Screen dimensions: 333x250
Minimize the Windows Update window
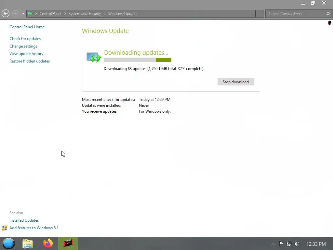click(303, 4)
